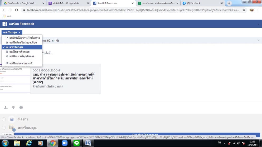Switch to the '(2) Facebook' tab

click(x=202, y=3)
